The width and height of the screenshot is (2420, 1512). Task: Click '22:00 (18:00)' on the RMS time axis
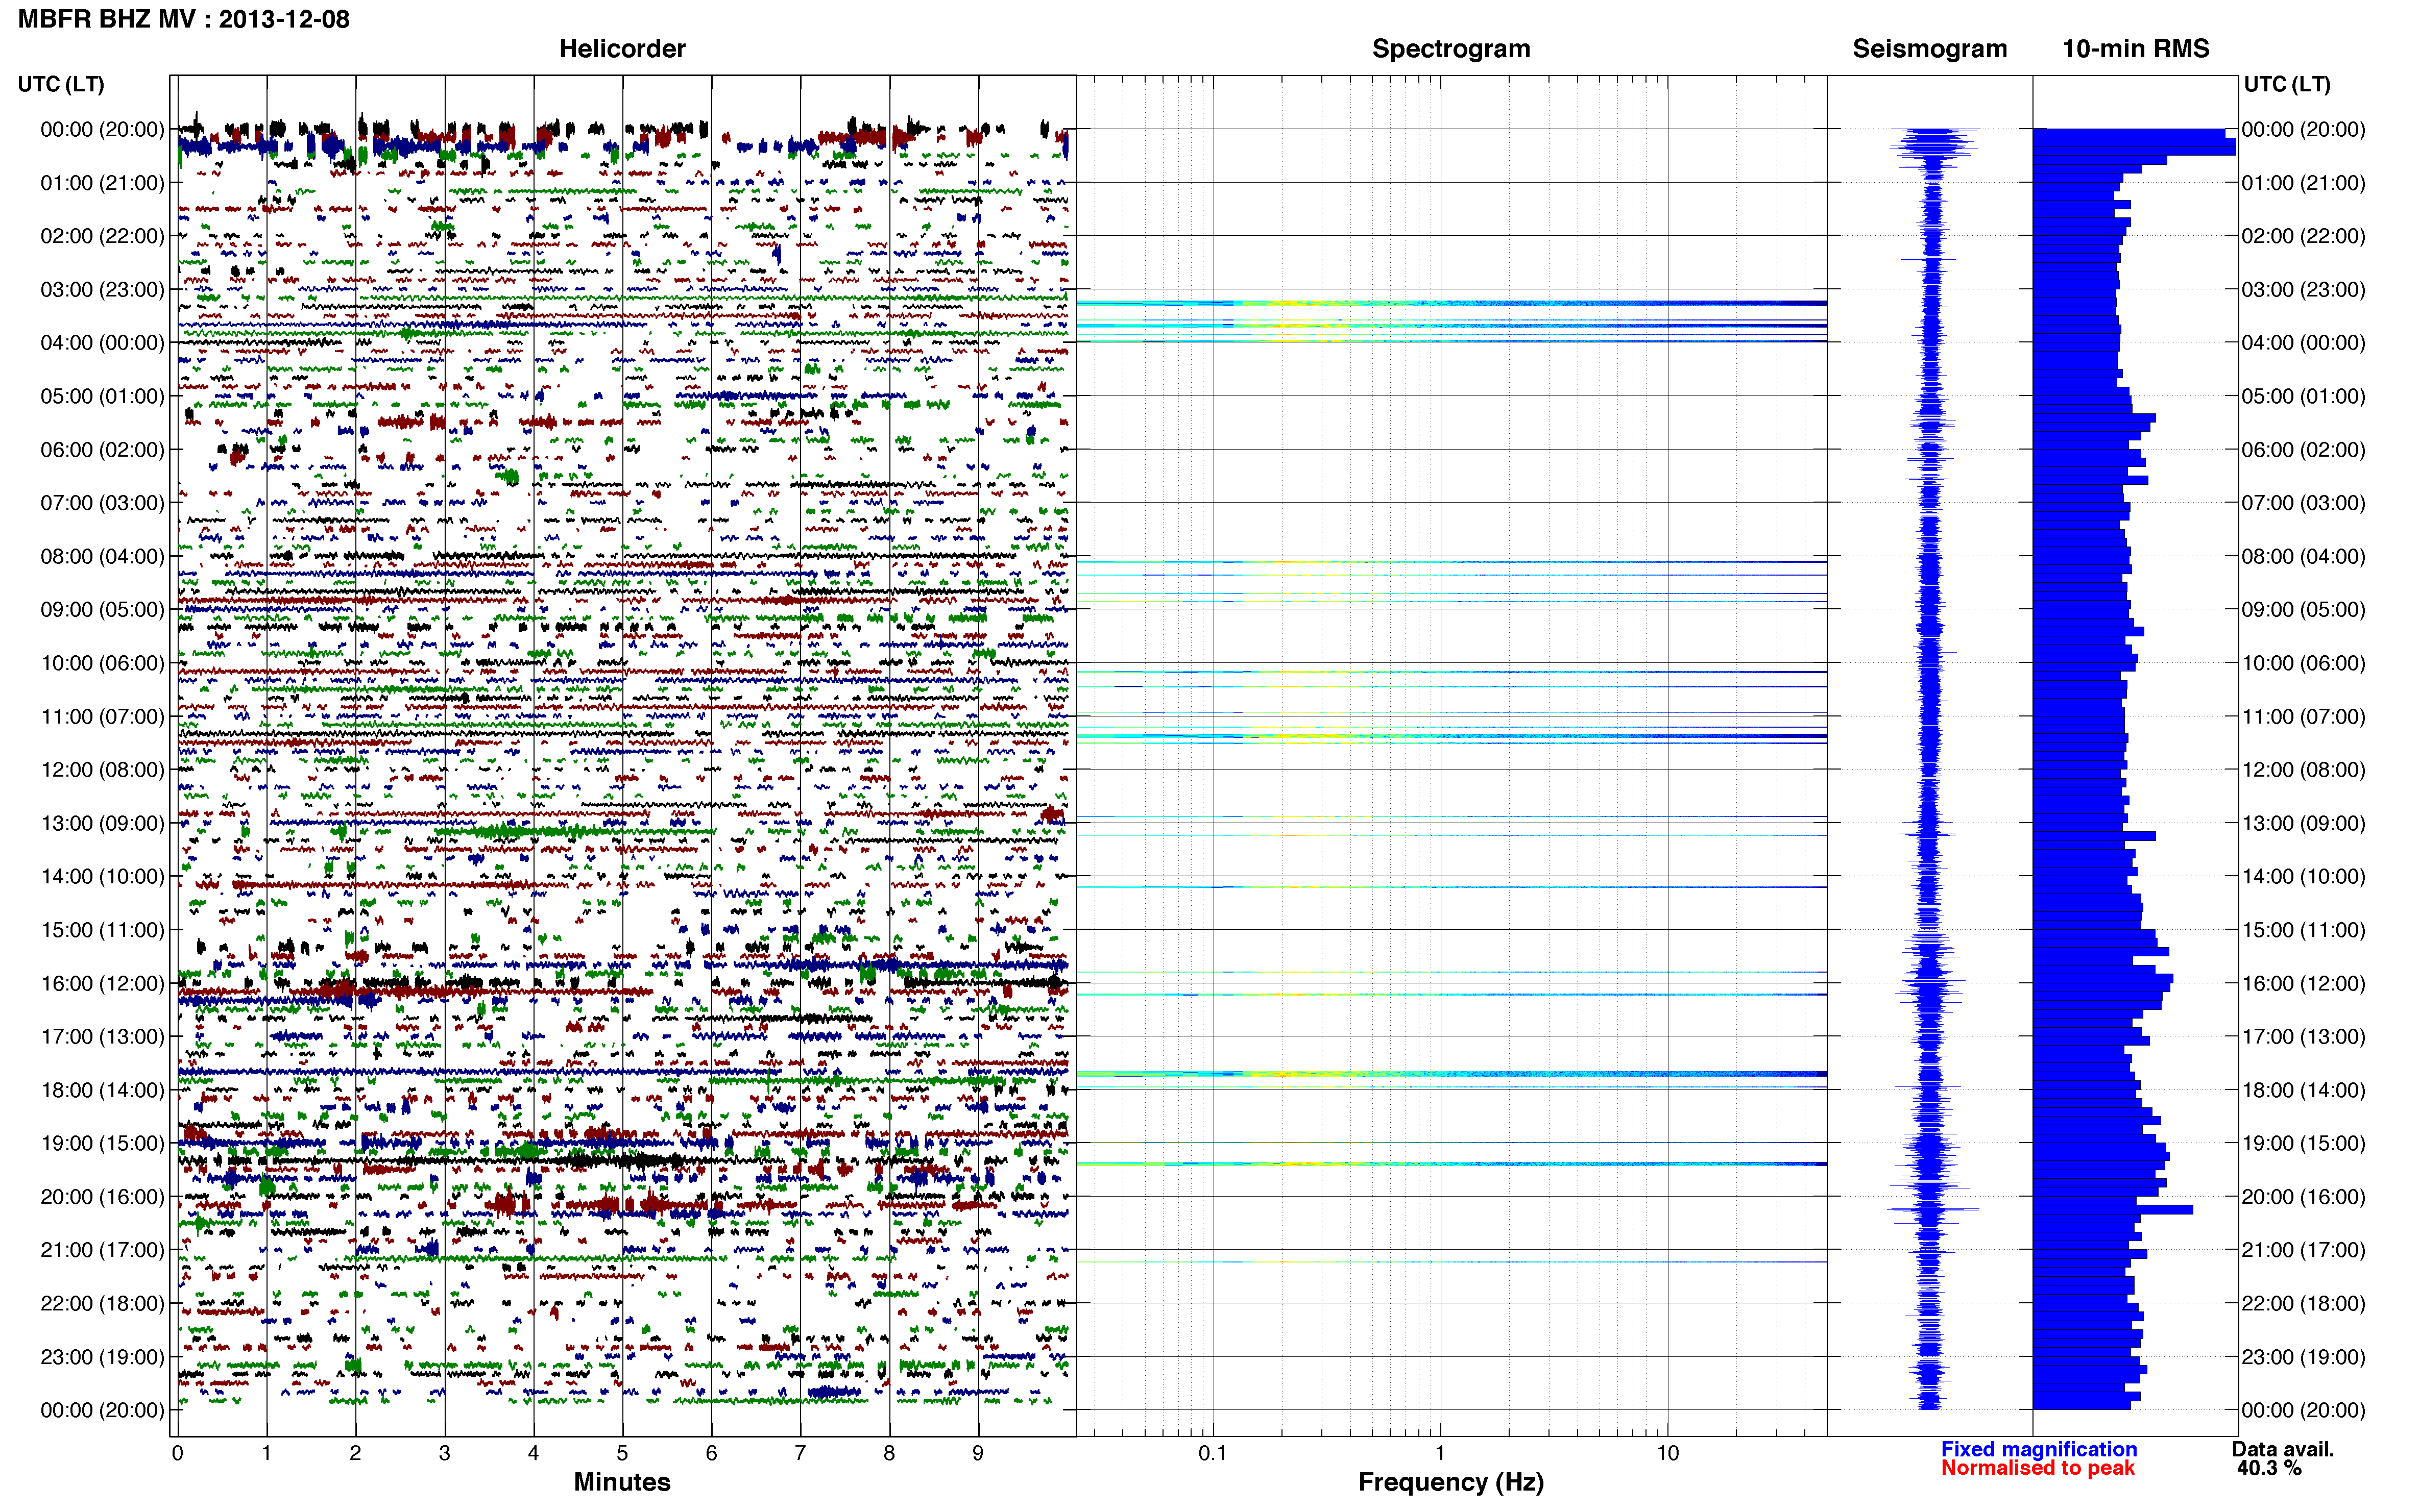2304,1304
